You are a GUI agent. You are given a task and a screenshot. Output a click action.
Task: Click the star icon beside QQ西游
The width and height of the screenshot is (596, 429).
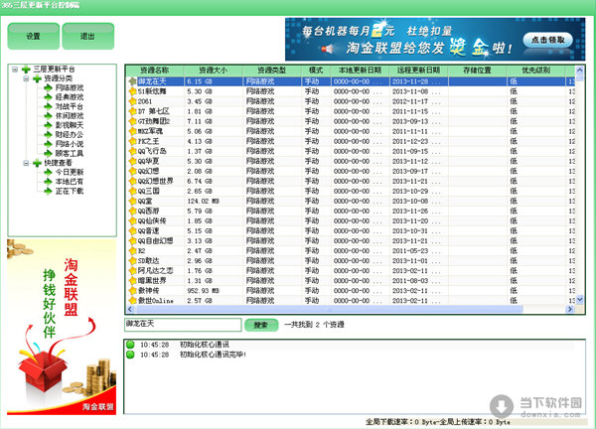tap(132, 211)
